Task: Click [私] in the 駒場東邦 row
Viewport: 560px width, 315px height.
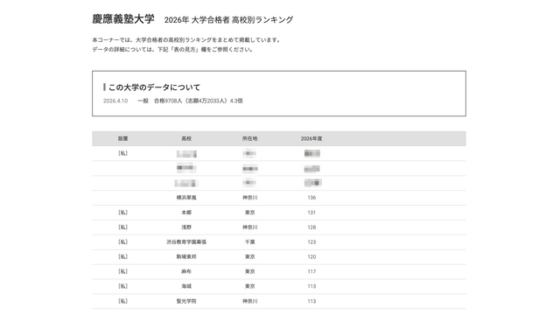Action: [x=122, y=256]
